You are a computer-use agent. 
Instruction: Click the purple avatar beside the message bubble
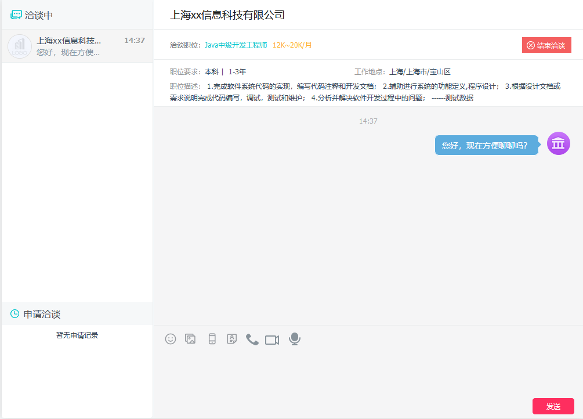click(x=558, y=143)
